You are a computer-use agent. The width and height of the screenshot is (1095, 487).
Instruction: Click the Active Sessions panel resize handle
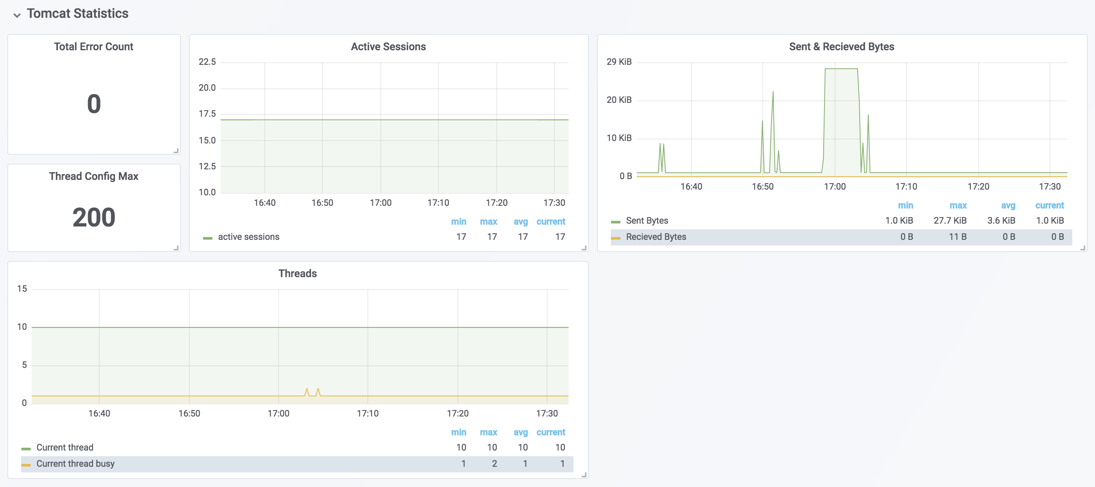584,248
